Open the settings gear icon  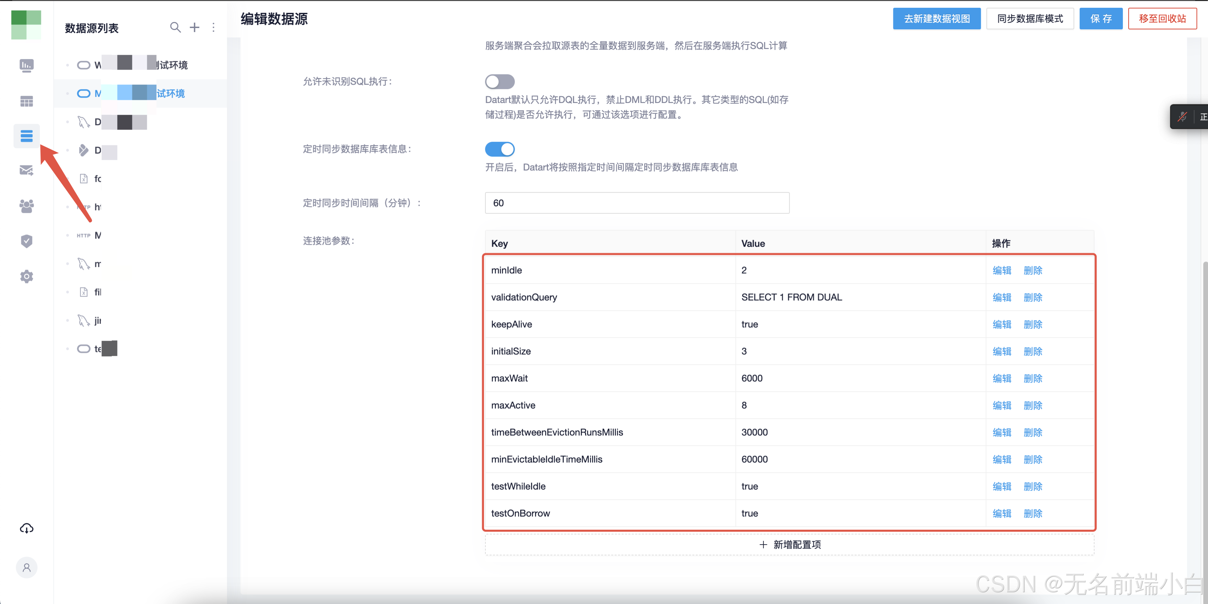point(26,276)
